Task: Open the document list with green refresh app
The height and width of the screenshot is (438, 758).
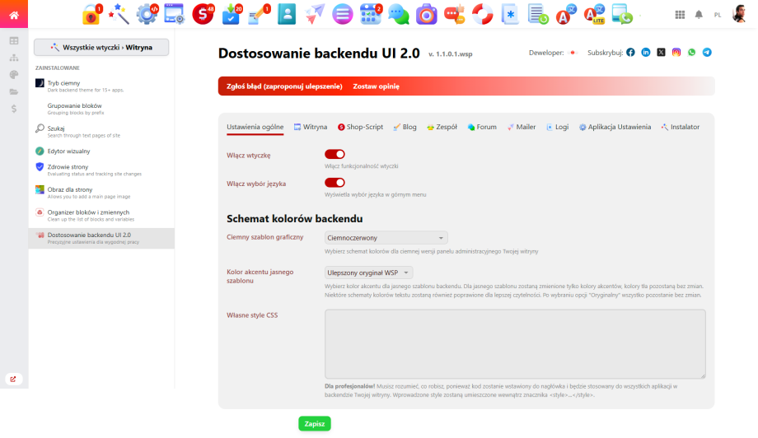Action: tap(538, 15)
